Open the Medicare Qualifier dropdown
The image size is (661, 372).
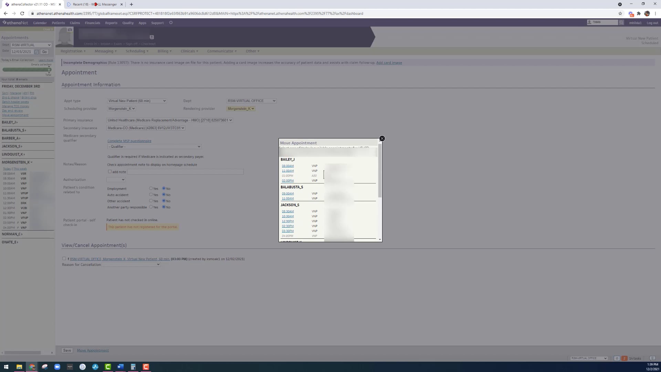154,147
